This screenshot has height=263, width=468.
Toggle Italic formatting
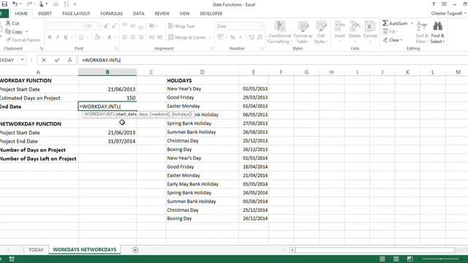tap(58, 37)
